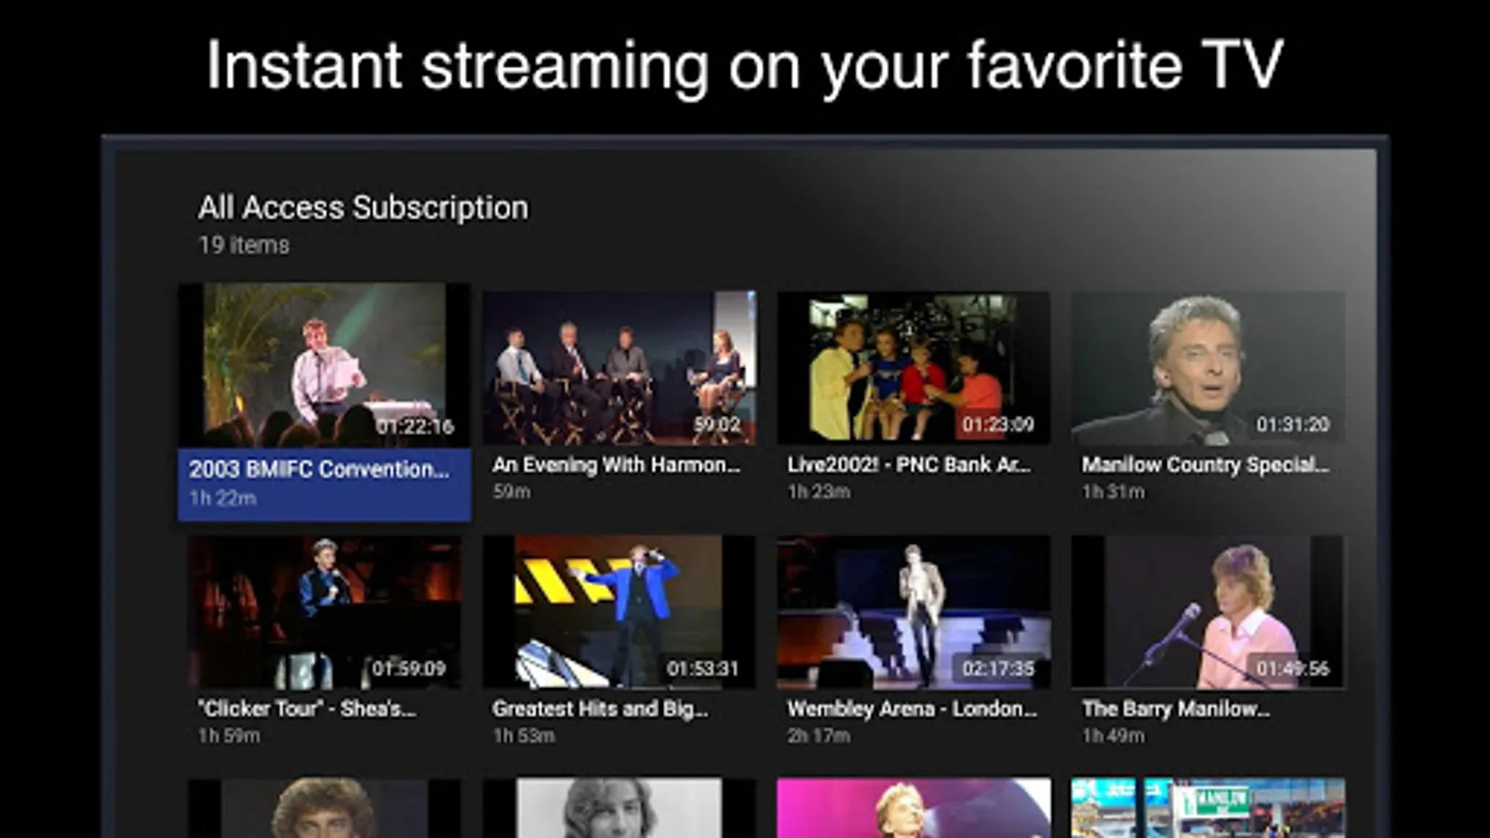The width and height of the screenshot is (1490, 838).
Task: Click the "The Barry Manilow..." title
Action: tap(1175, 709)
